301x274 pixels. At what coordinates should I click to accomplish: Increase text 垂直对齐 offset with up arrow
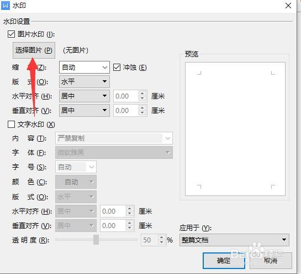click(x=130, y=223)
